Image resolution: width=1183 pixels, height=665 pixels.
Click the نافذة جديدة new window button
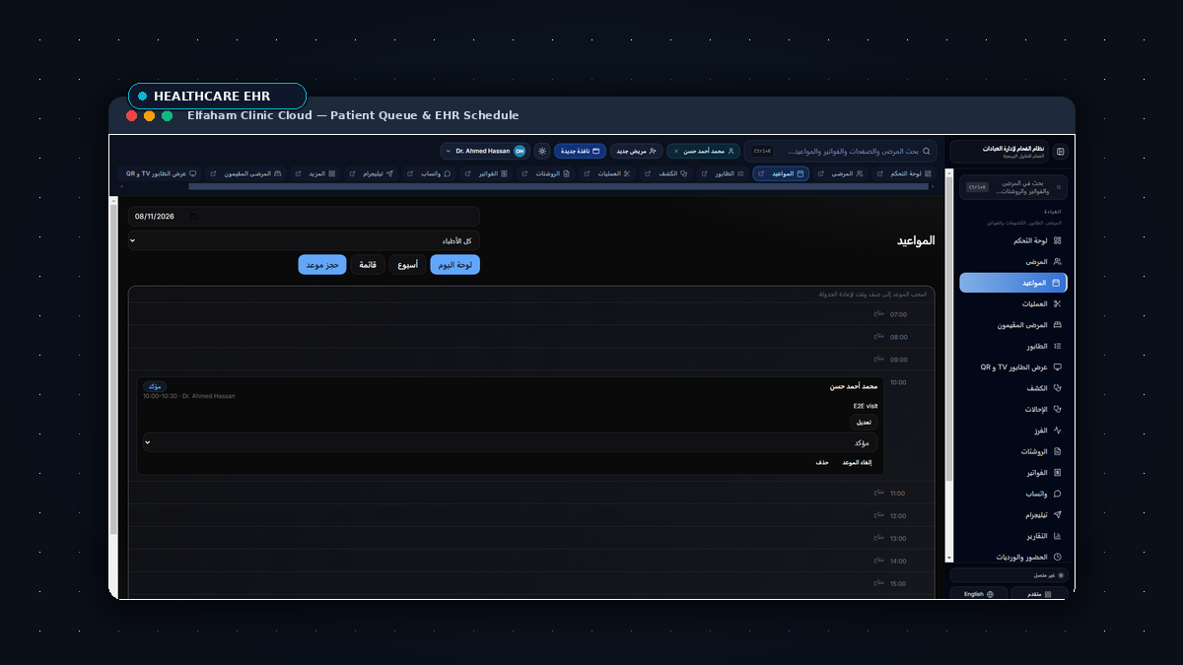click(580, 151)
